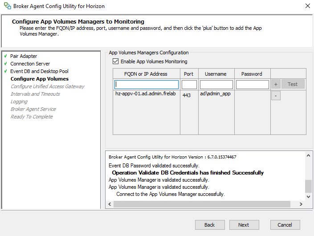Image resolution: width=314 pixels, height=236 pixels.
Task: Select the hz-appv-01.ad.admin.frelab cell
Action: (146, 94)
